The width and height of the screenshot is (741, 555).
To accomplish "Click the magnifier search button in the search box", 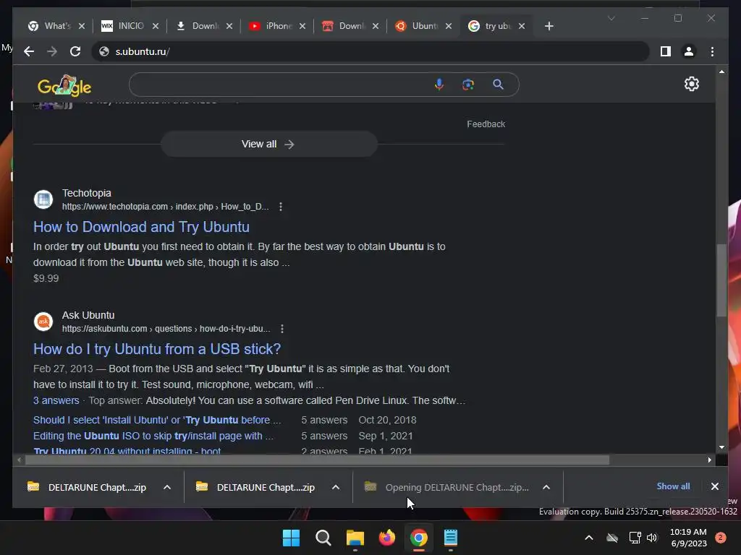I will (498, 85).
